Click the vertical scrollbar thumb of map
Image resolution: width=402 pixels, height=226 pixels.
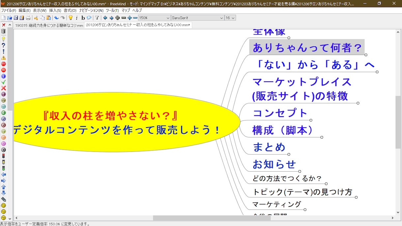(398, 122)
